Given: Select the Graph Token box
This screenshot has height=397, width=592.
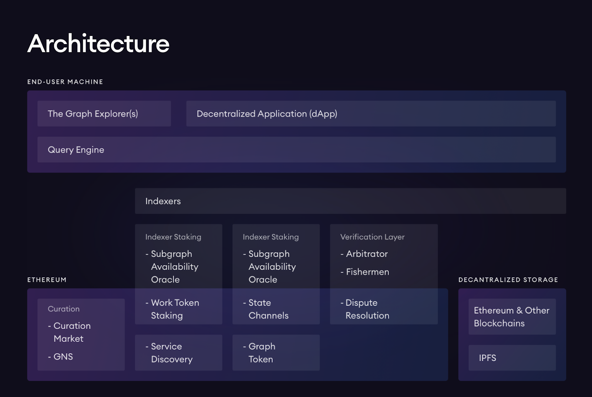Looking at the screenshot, I should click(276, 353).
